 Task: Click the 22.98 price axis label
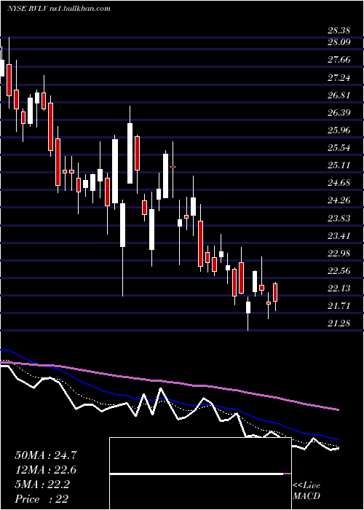(x=339, y=254)
